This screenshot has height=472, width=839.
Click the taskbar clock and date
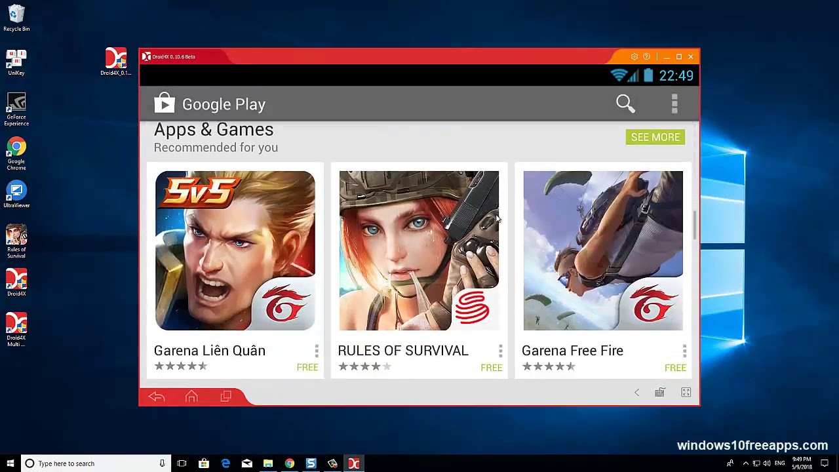pos(802,463)
